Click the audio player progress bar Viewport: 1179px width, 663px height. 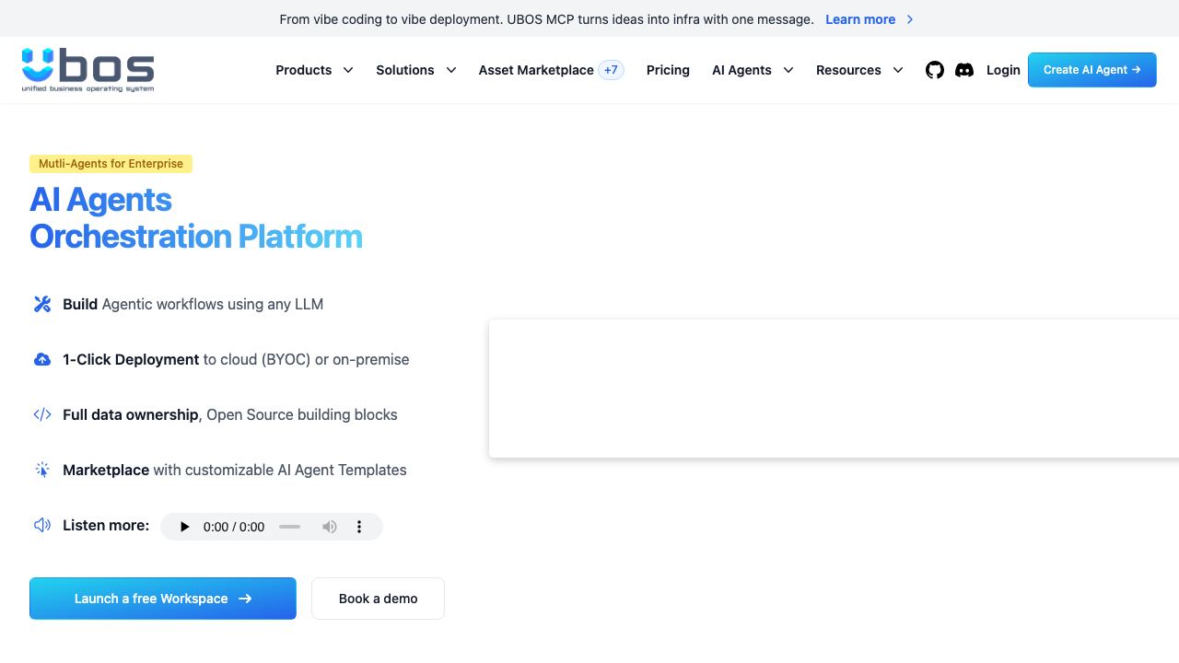pos(290,527)
